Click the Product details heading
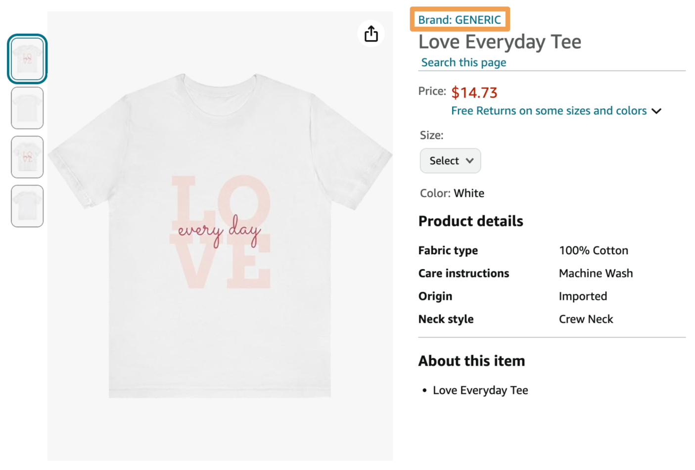695x470 pixels. pyautogui.click(x=470, y=221)
